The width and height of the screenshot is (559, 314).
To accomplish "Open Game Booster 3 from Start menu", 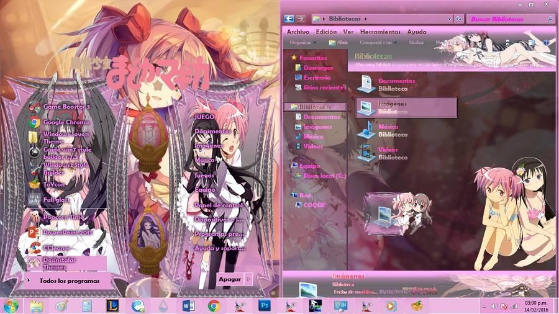I will (x=60, y=107).
